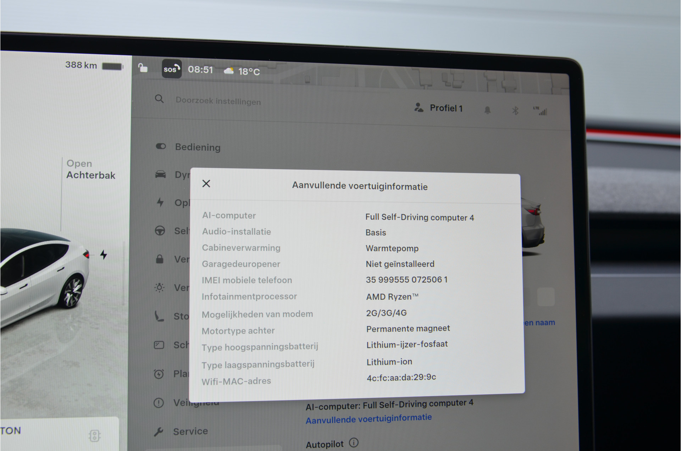
Task: Tap the dialog title Aanvullende voertuiginformatie
Action: (360, 186)
